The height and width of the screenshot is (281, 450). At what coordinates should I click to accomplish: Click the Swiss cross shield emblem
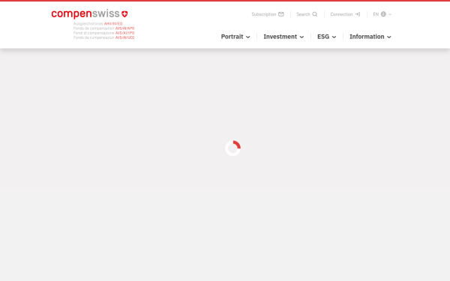[x=124, y=14]
